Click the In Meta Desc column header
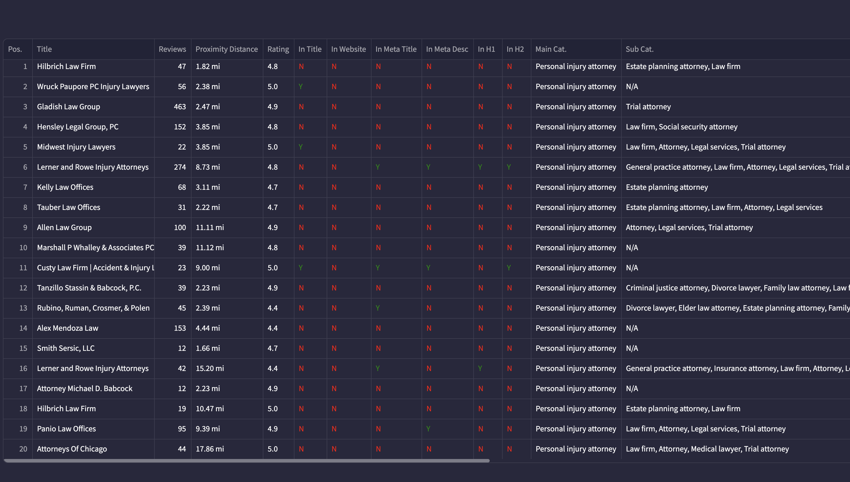Viewport: 850px width, 482px height. [x=447, y=49]
